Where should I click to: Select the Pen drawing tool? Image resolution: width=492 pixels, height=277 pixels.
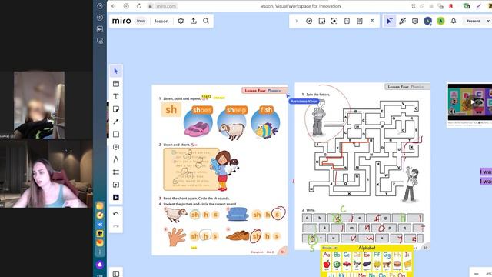coord(116,159)
